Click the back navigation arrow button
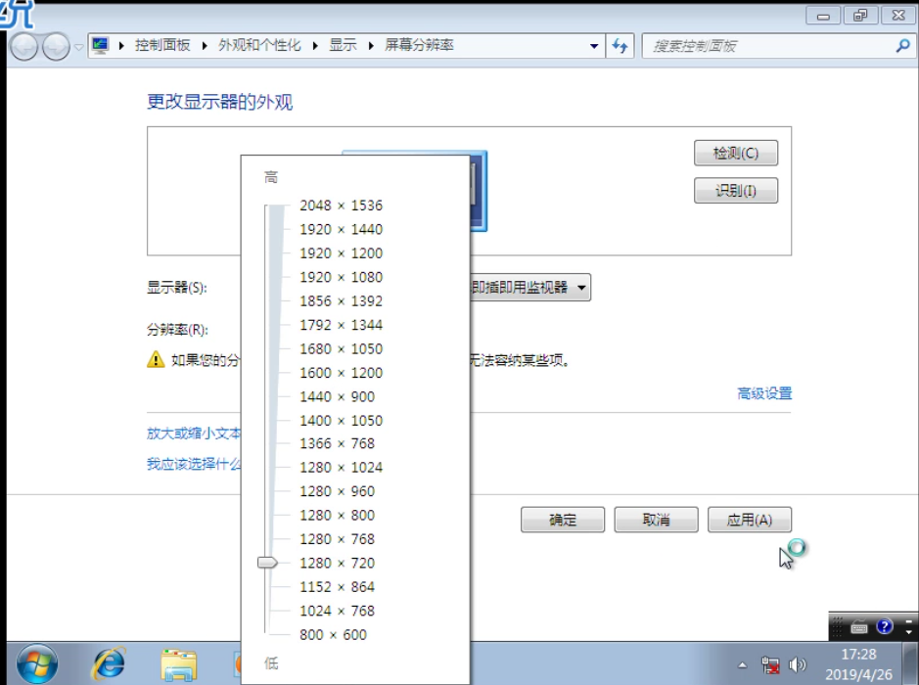The image size is (919, 685). tap(24, 46)
